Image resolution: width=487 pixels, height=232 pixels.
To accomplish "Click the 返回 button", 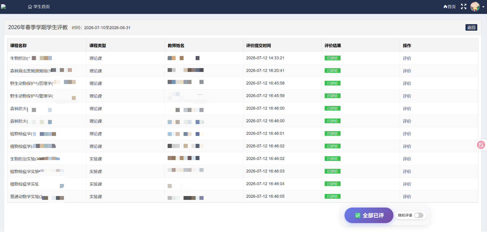I will point(471,27).
